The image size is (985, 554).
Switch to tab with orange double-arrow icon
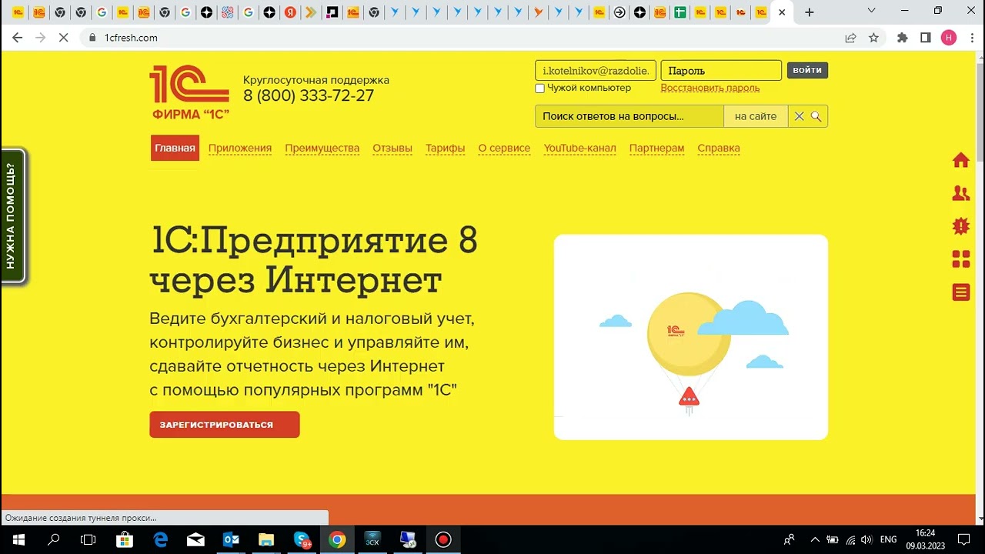[311, 12]
